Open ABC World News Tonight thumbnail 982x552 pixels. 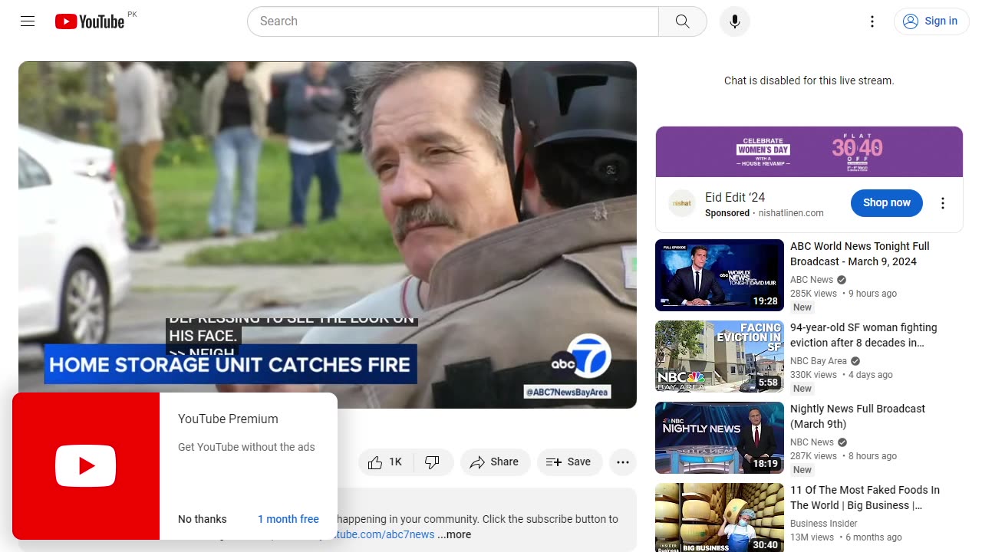coord(720,275)
